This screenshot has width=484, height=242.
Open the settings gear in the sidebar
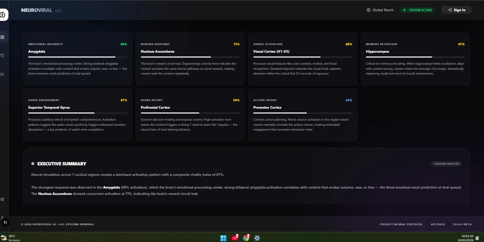pyautogui.click(x=2, y=199)
